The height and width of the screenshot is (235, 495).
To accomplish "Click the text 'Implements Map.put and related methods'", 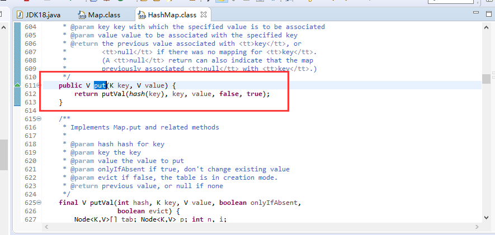I will click(x=145, y=127).
